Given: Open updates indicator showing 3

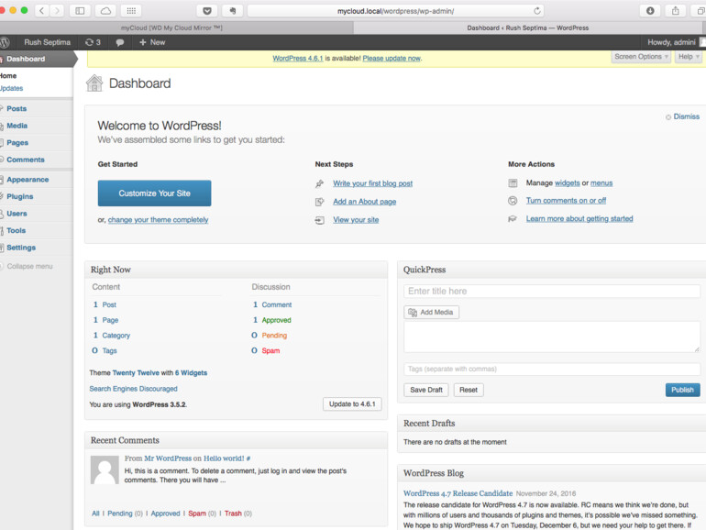Looking at the screenshot, I should pyautogui.click(x=93, y=42).
